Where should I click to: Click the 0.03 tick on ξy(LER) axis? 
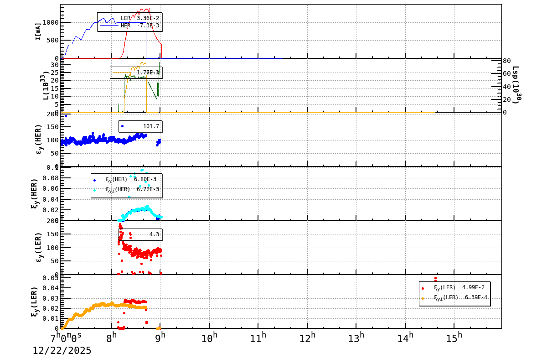point(50,298)
